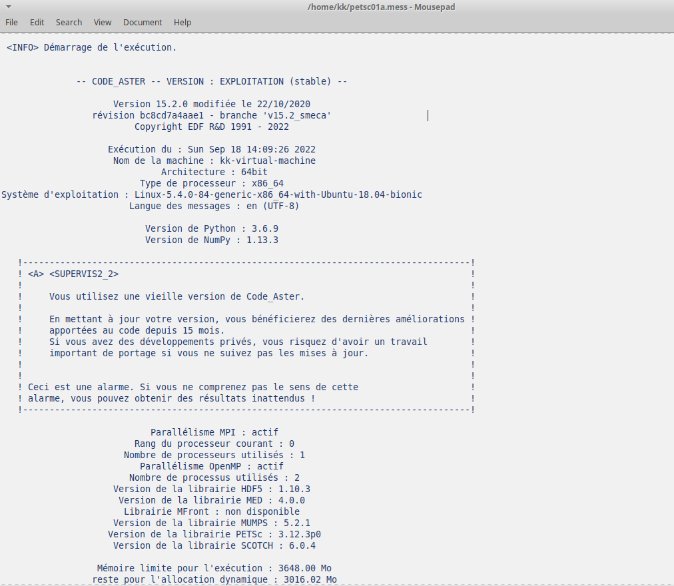The height and width of the screenshot is (586, 674).
Task: Open the View menu
Action: tap(103, 23)
